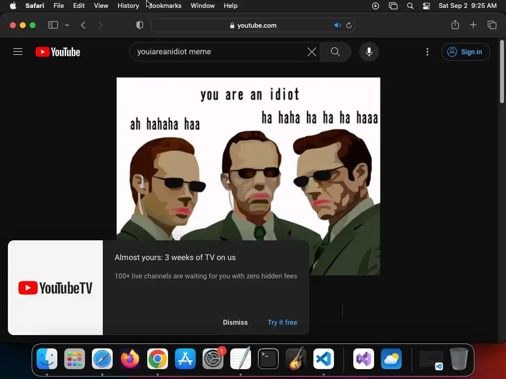This screenshot has width=506, height=379.
Task: Open Finder from the Dock
Action: click(x=47, y=359)
